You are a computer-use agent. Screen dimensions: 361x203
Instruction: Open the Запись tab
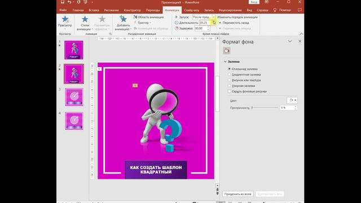[x=209, y=10]
